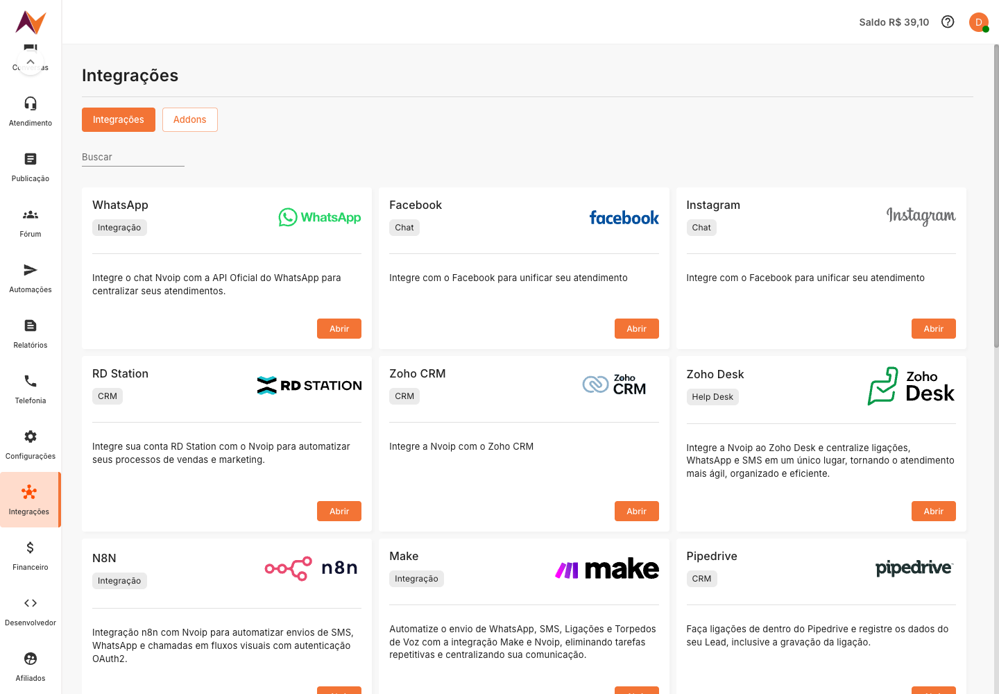The width and height of the screenshot is (999, 694).
Task: Open the Afiliados sidebar icon
Action: (31, 659)
